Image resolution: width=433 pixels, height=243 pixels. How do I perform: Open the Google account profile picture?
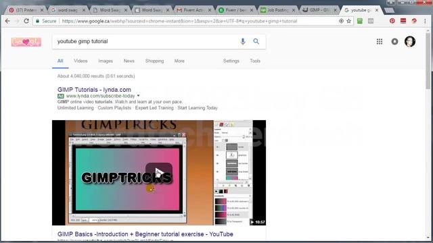(410, 41)
